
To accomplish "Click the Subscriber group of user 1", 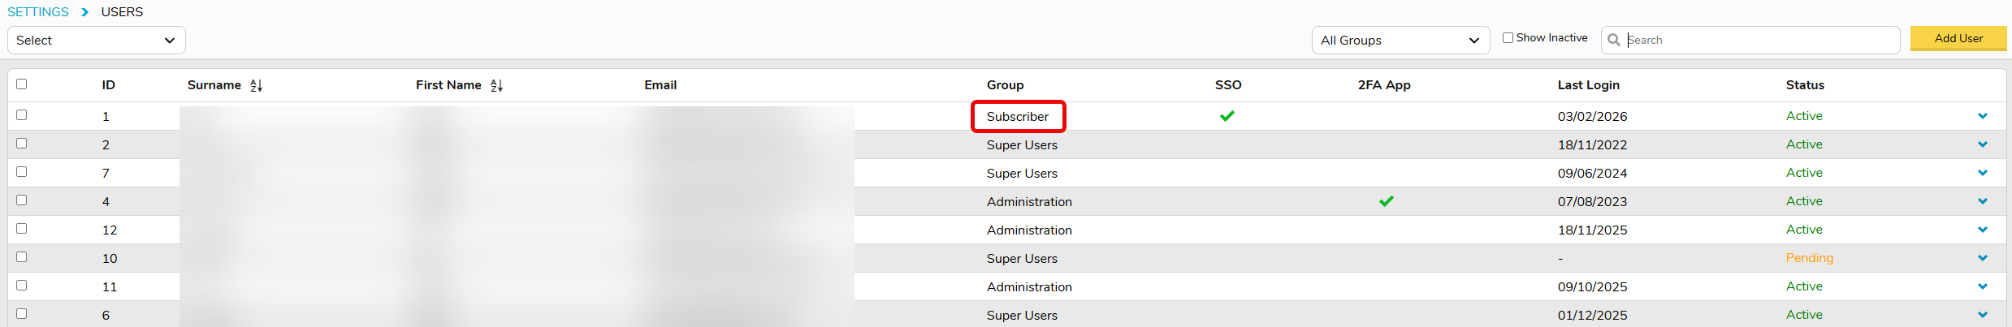I will pyautogui.click(x=1017, y=117).
